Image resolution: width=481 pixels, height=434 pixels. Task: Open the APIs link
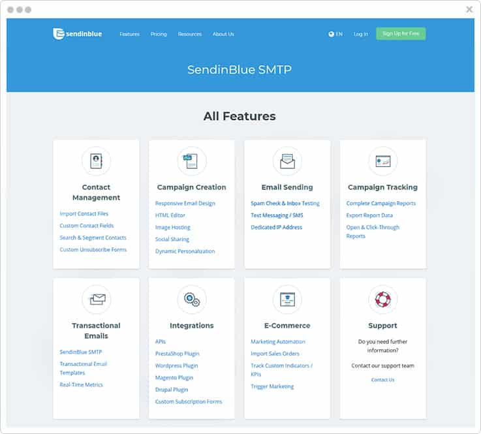click(x=161, y=342)
